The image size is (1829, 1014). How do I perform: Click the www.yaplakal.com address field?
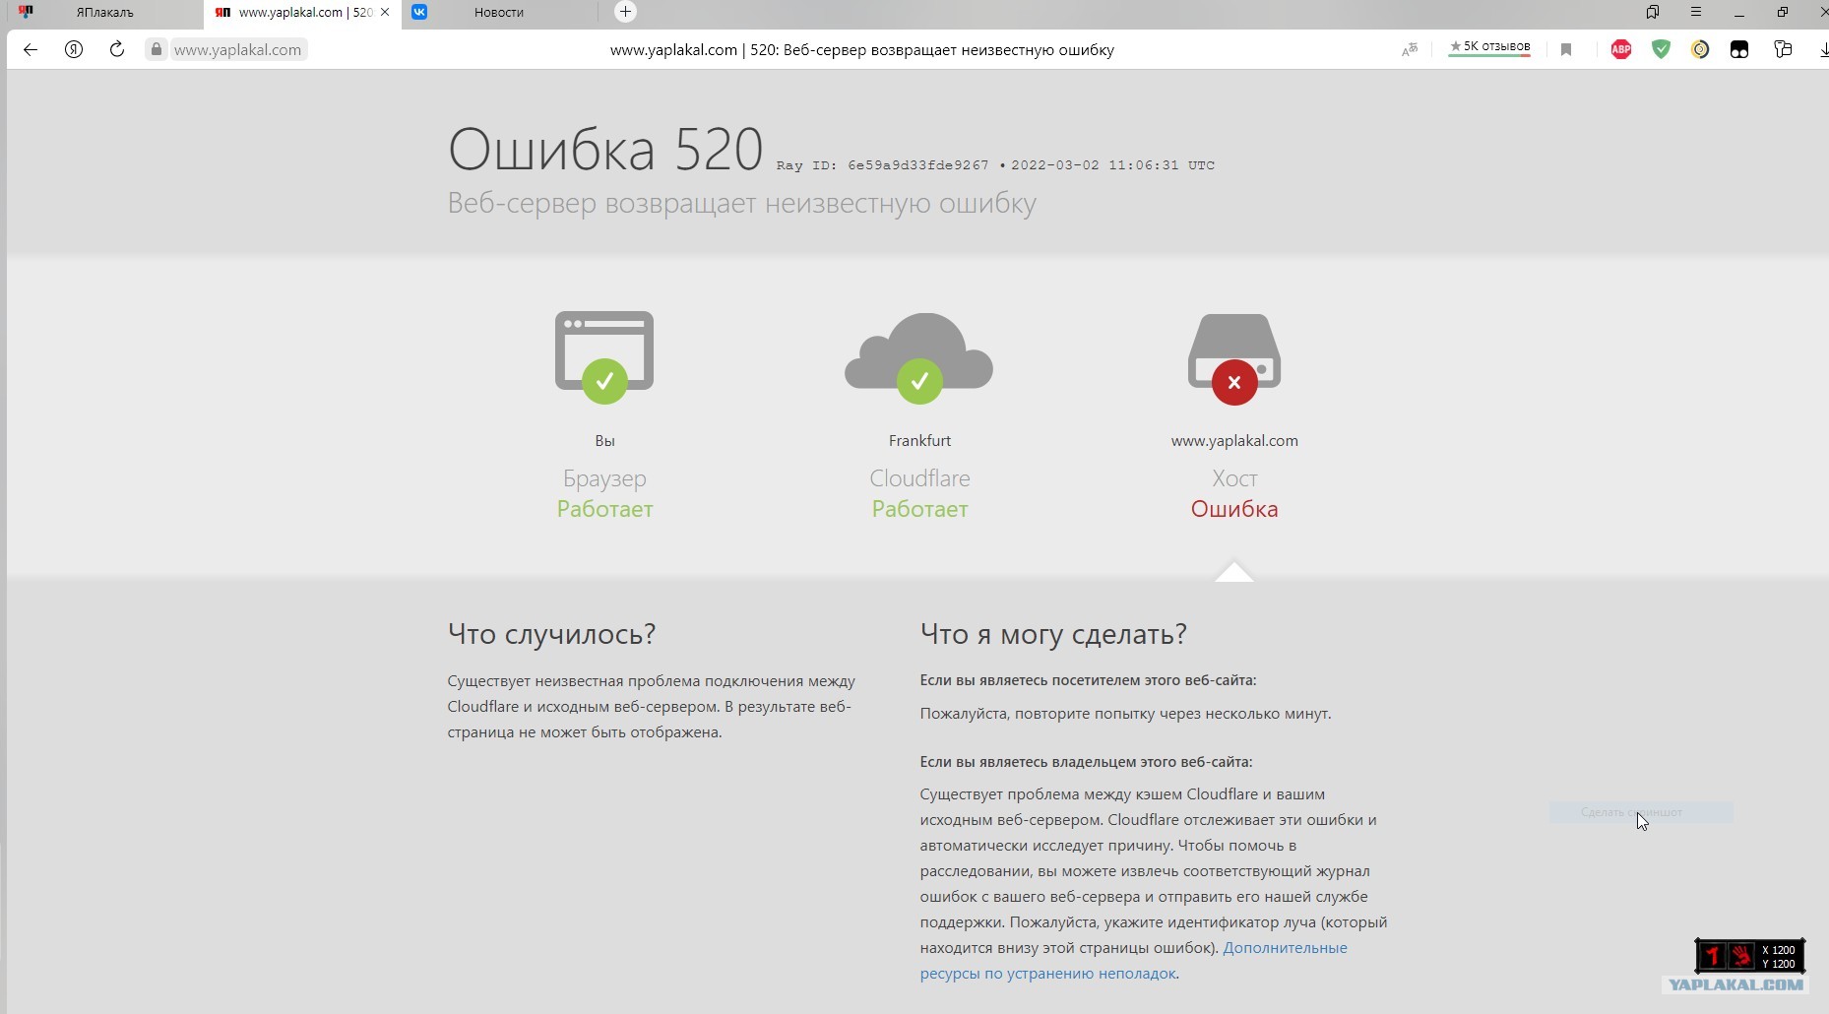coord(238,49)
